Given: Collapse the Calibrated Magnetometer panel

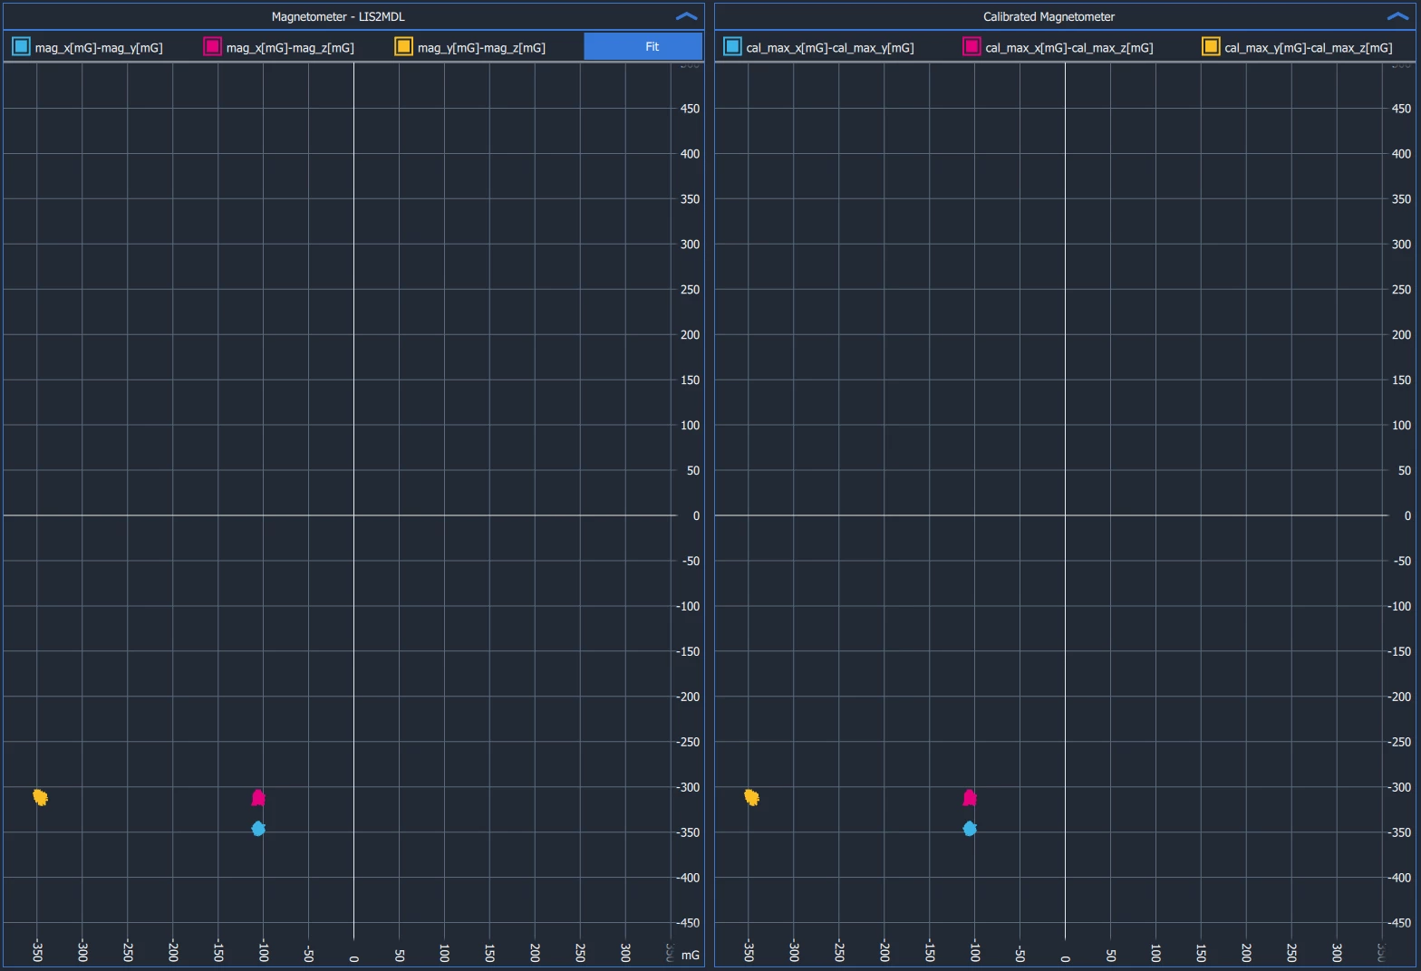Looking at the screenshot, I should [x=1397, y=16].
